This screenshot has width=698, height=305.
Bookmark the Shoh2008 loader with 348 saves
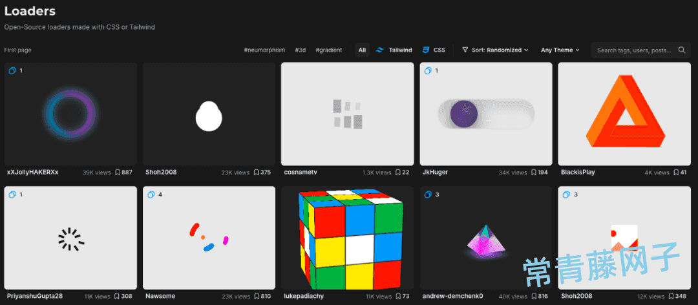coord(672,296)
